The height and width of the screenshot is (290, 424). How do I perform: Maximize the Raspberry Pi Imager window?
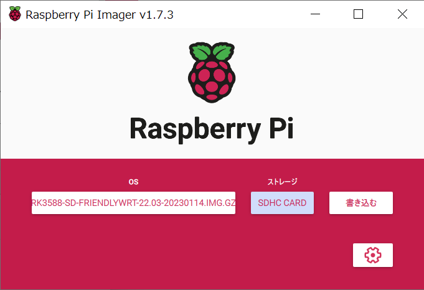(x=358, y=14)
